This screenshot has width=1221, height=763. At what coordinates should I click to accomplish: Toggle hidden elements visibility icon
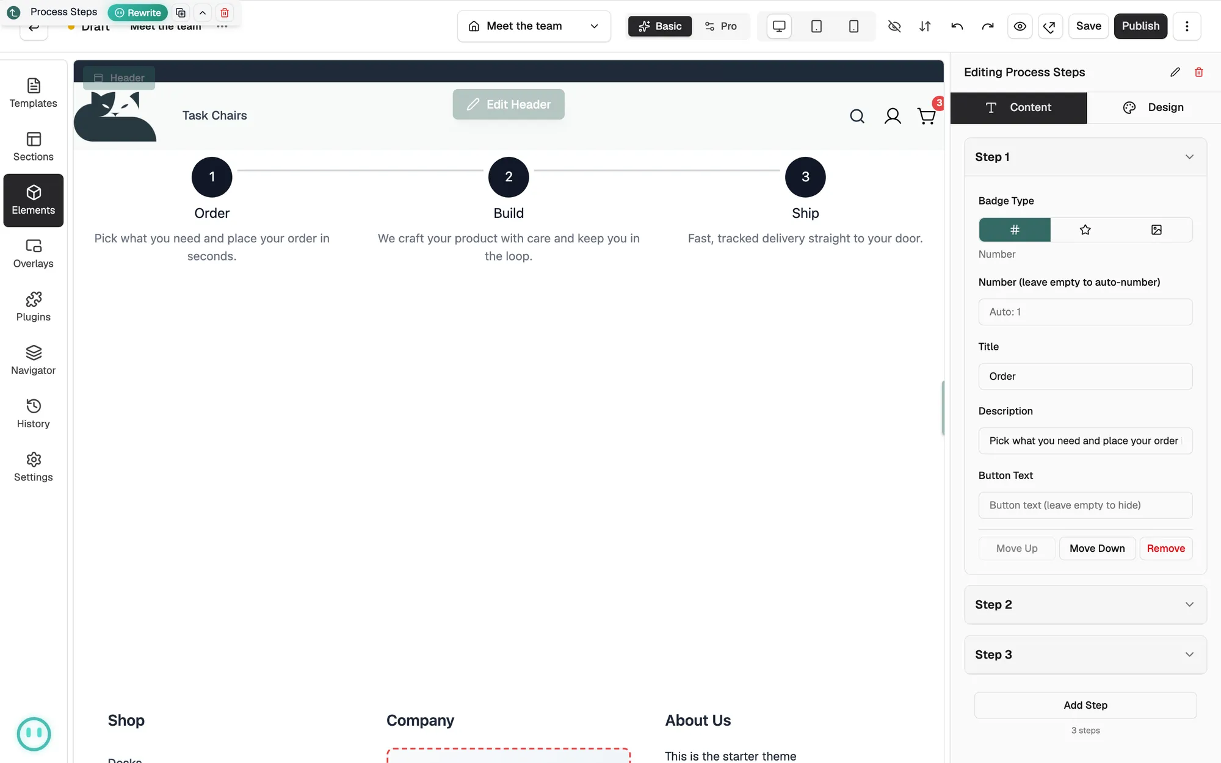[894, 26]
